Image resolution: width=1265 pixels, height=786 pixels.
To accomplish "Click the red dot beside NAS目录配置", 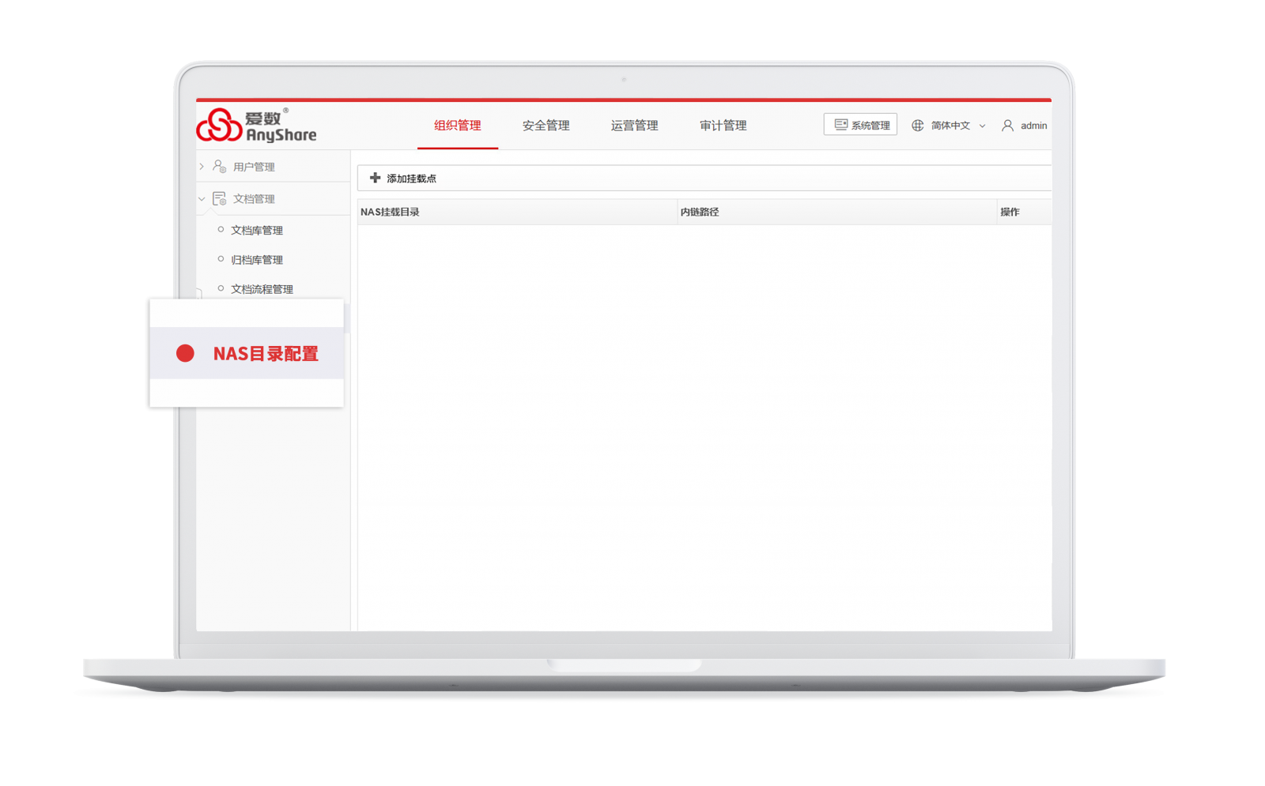I will [185, 353].
